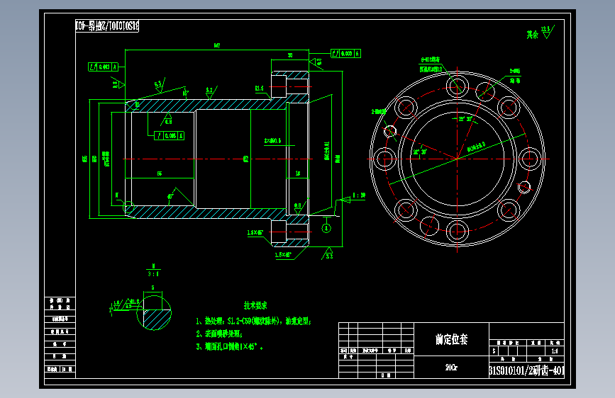This screenshot has width=615, height=398.
Task: Click the 1.5×45° chamfer label near bottom flange corner
Action: (x=283, y=255)
